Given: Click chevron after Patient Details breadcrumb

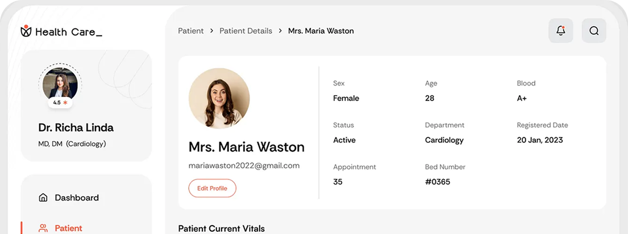Looking at the screenshot, I should pyautogui.click(x=280, y=31).
